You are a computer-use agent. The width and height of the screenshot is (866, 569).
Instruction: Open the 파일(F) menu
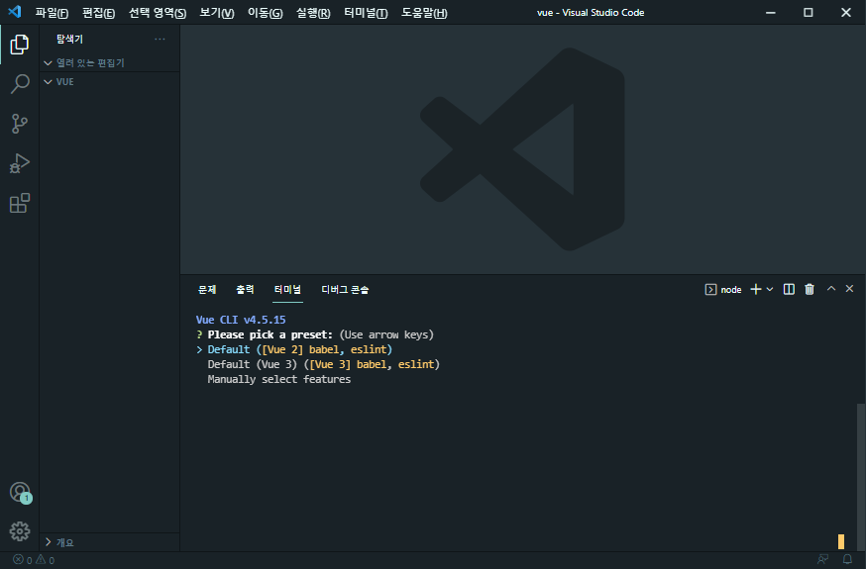[52, 12]
